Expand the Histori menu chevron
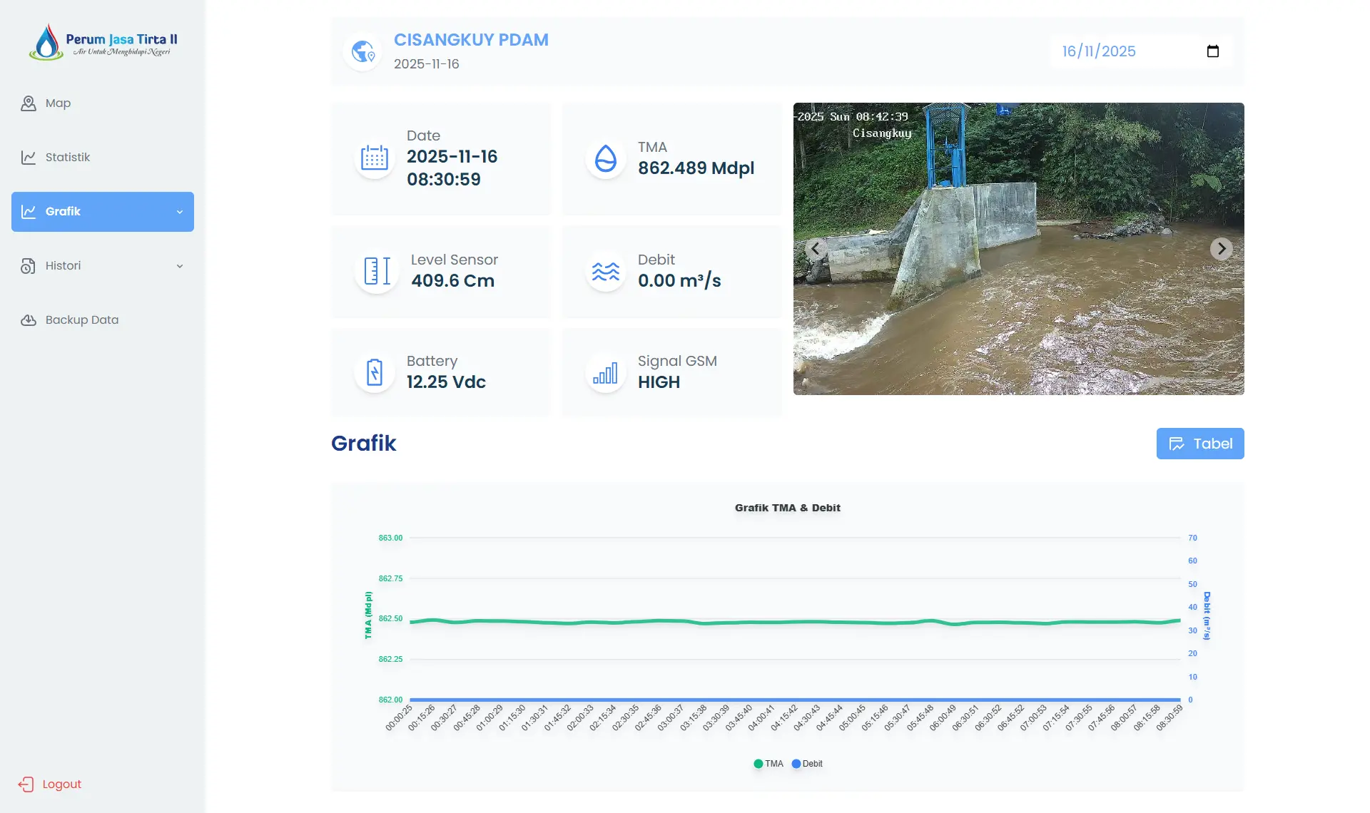The width and height of the screenshot is (1370, 813). [180, 266]
